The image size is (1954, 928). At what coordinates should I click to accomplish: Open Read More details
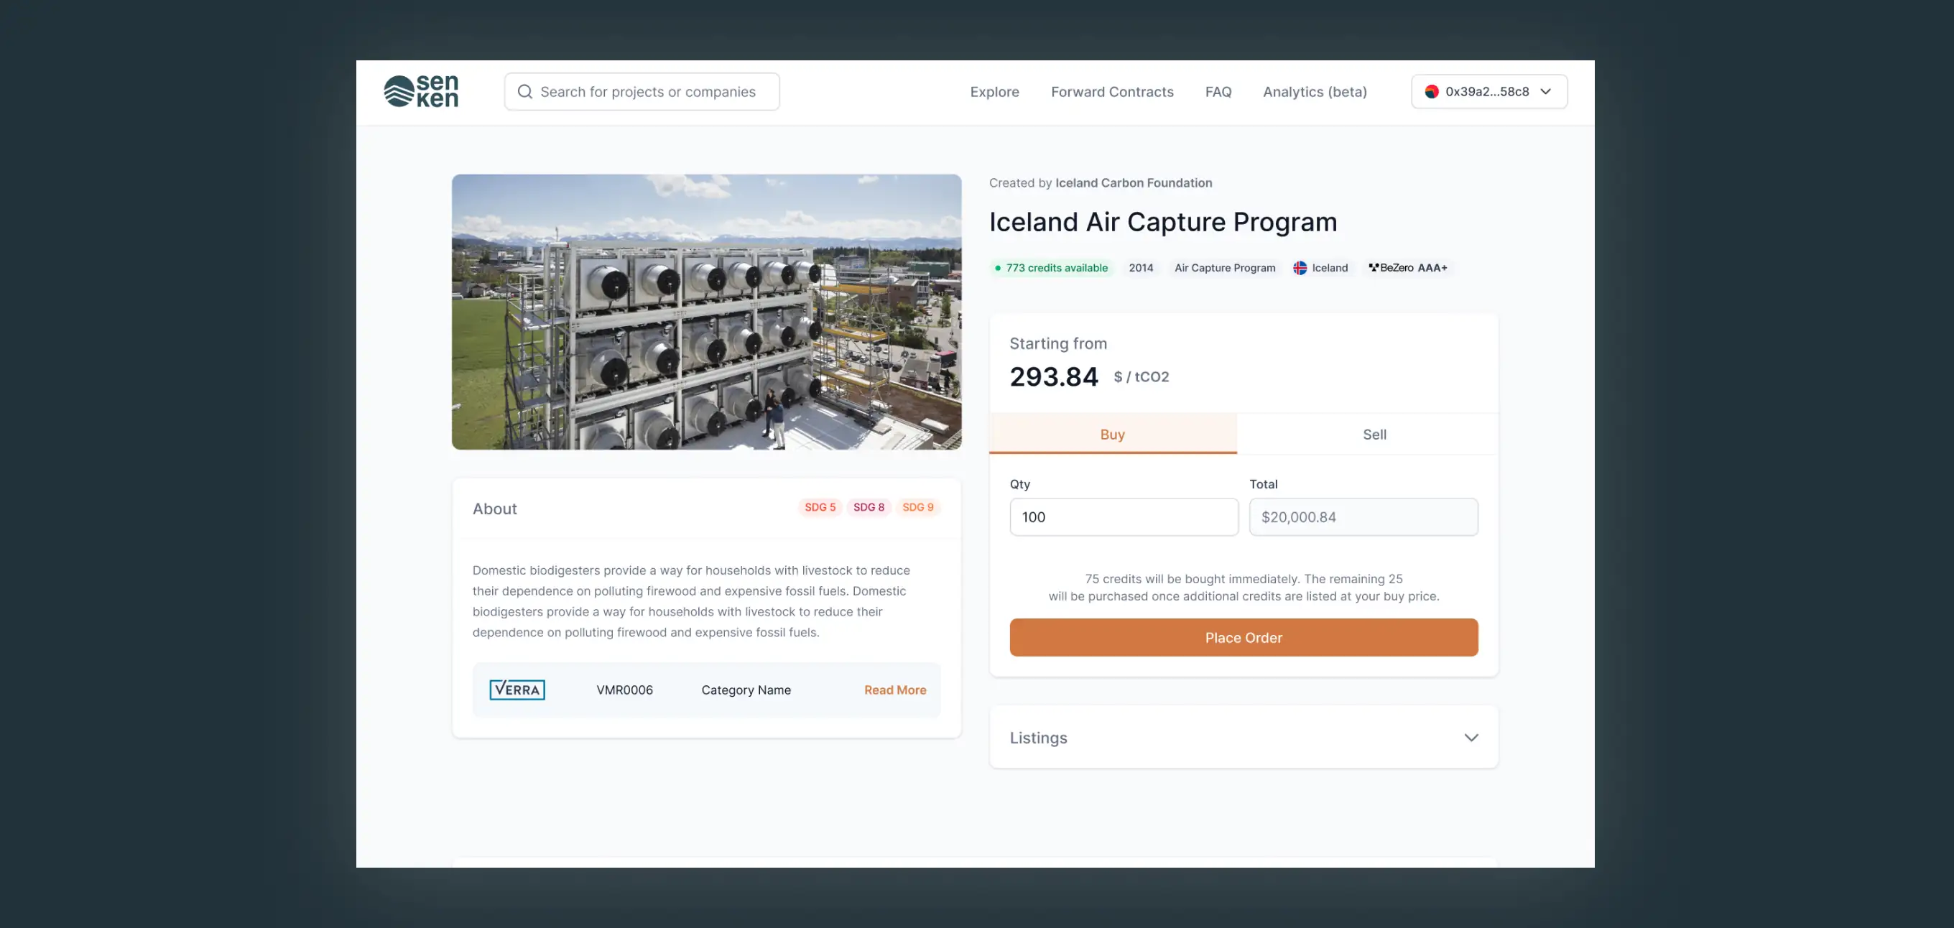(894, 690)
